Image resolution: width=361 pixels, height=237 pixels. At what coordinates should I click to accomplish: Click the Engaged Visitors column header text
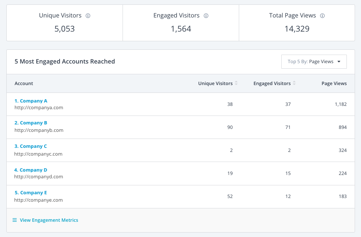pos(272,83)
